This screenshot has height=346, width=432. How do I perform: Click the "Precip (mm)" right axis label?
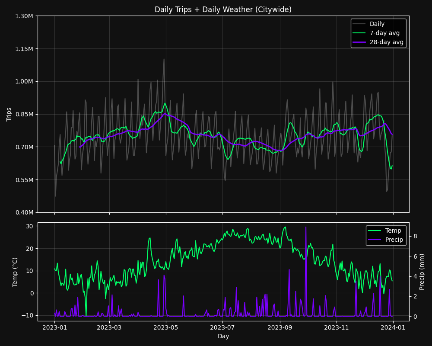pyautogui.click(x=422, y=272)
